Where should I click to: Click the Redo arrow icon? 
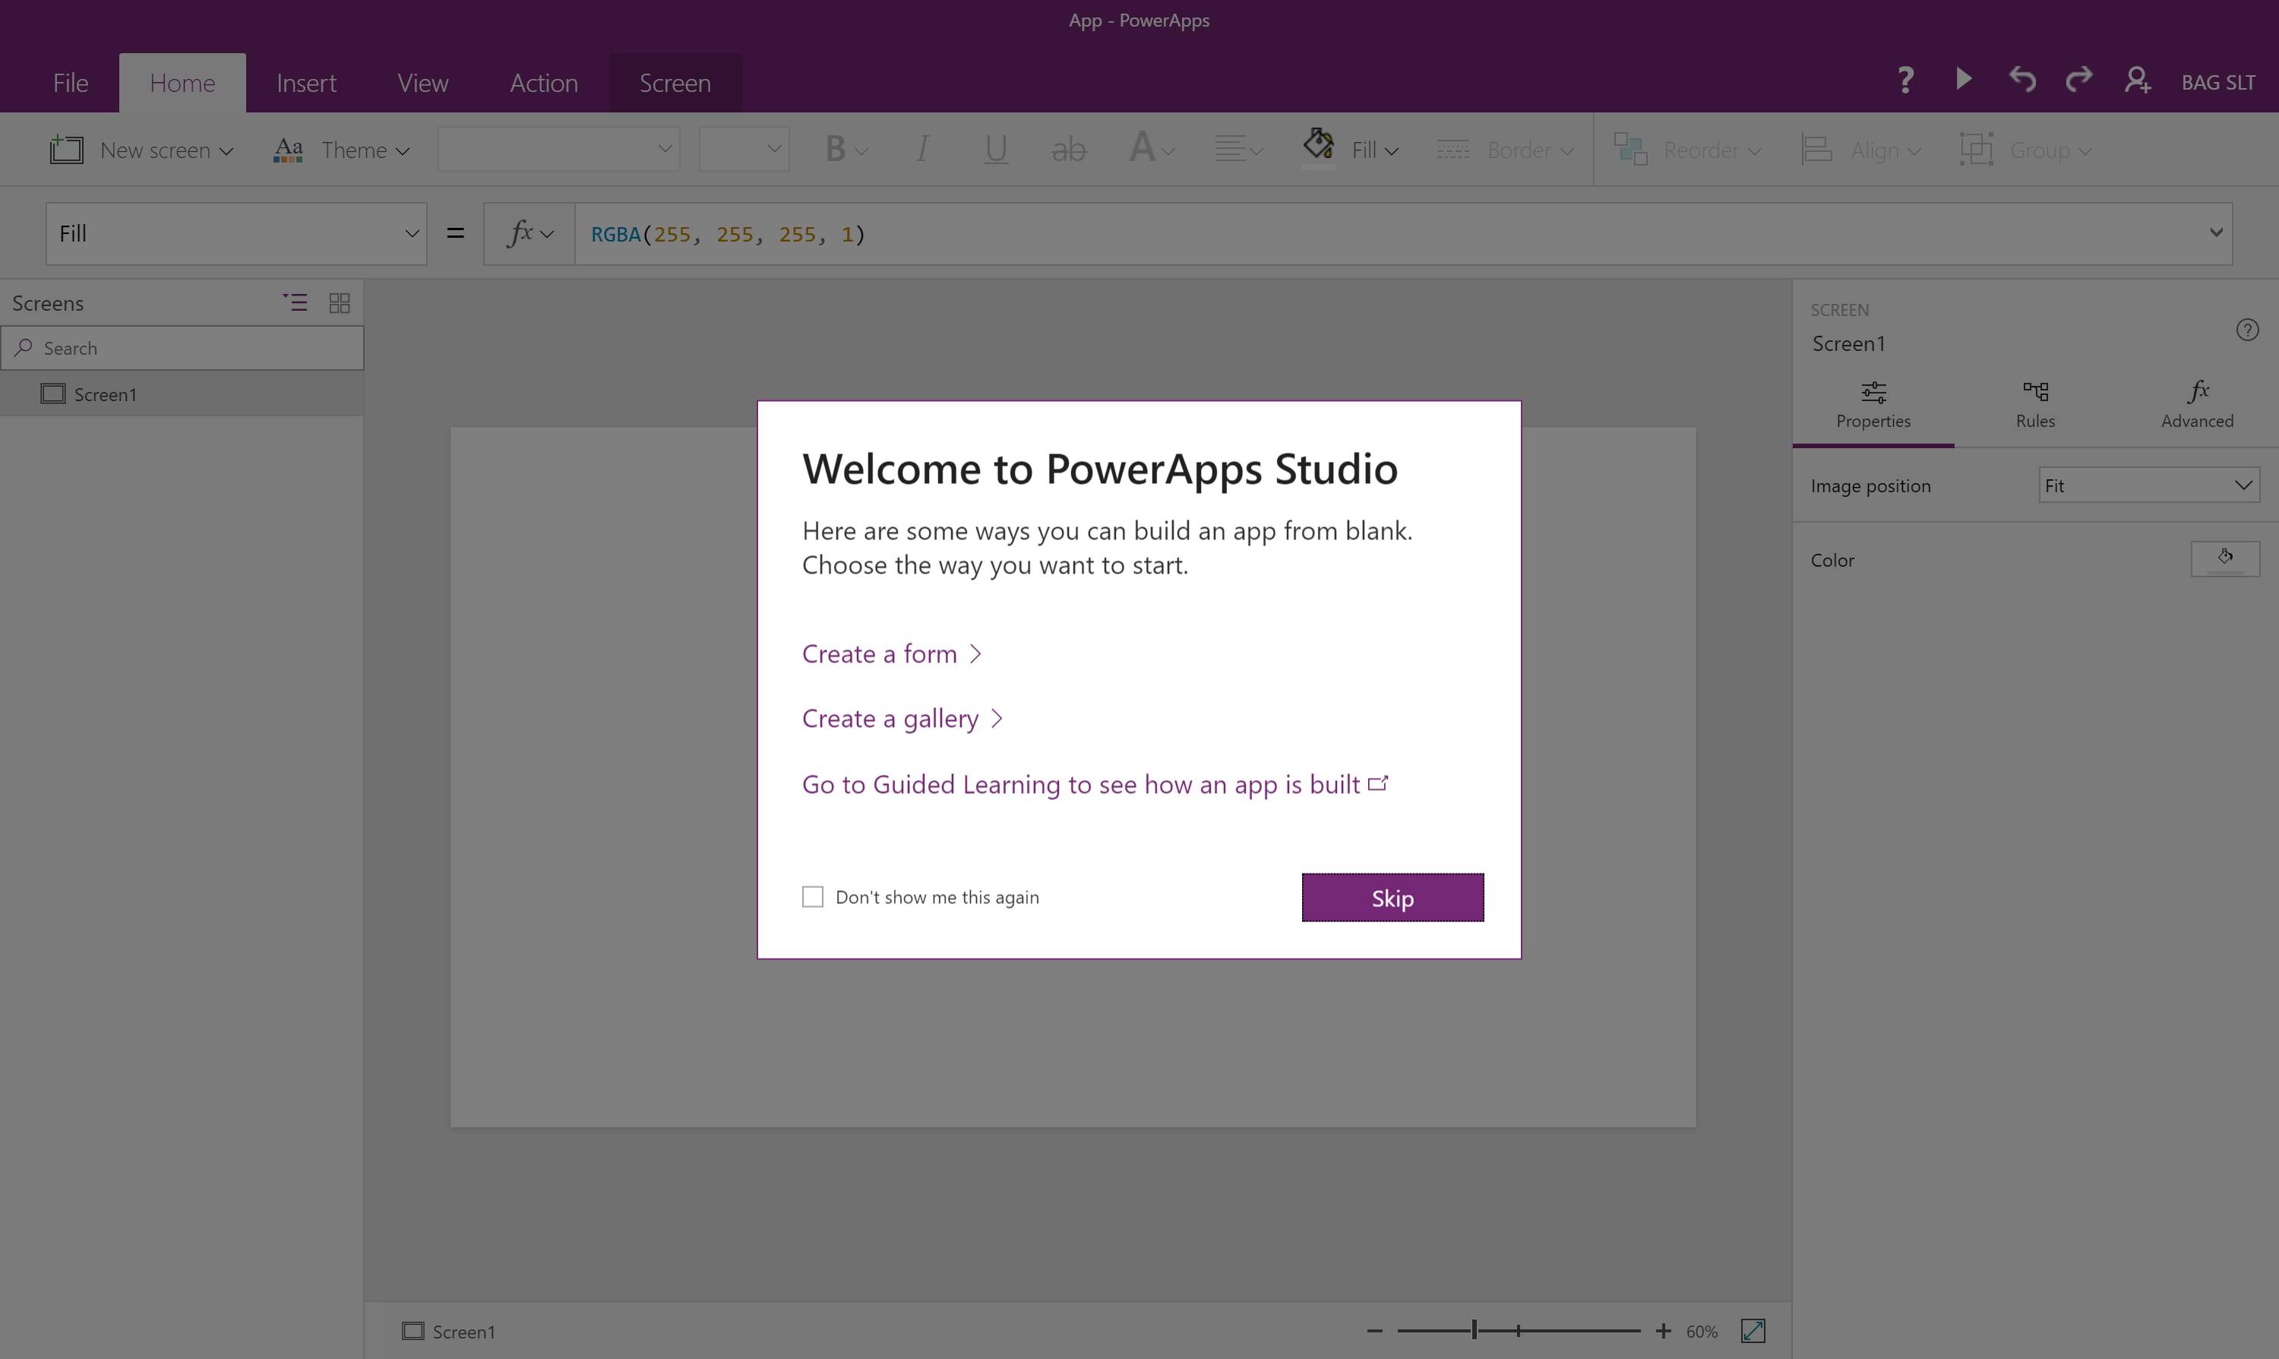click(x=2078, y=80)
